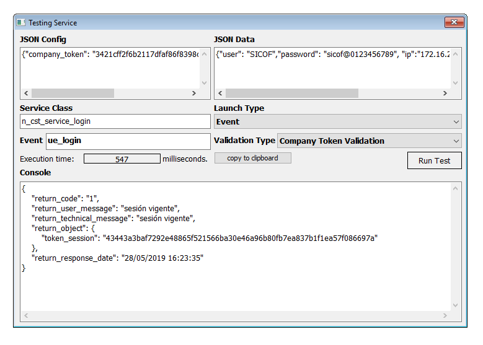Viewport: 483px width, 345px height.
Task: Click the Execution time value box
Action: point(122,159)
